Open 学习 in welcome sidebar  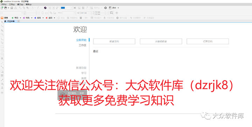pos(84,73)
